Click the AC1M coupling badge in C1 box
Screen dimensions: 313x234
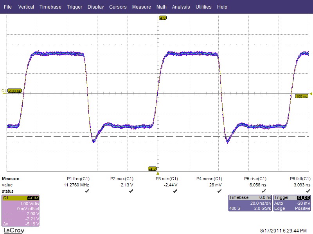click(x=33, y=198)
